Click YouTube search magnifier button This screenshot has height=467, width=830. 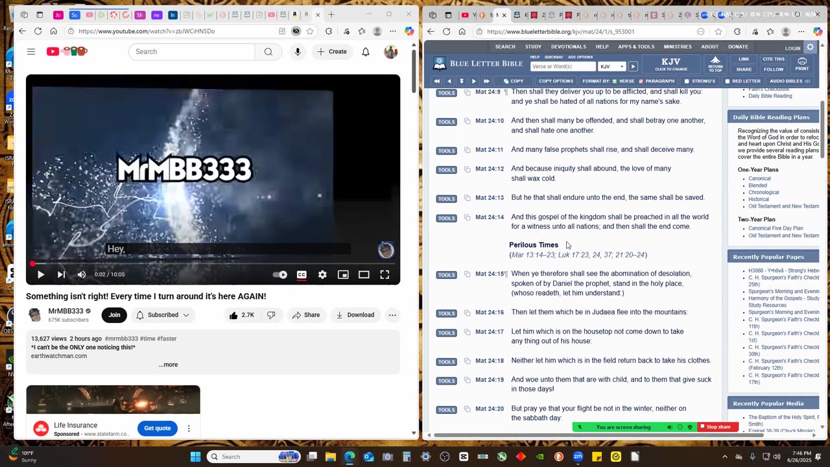point(268,51)
